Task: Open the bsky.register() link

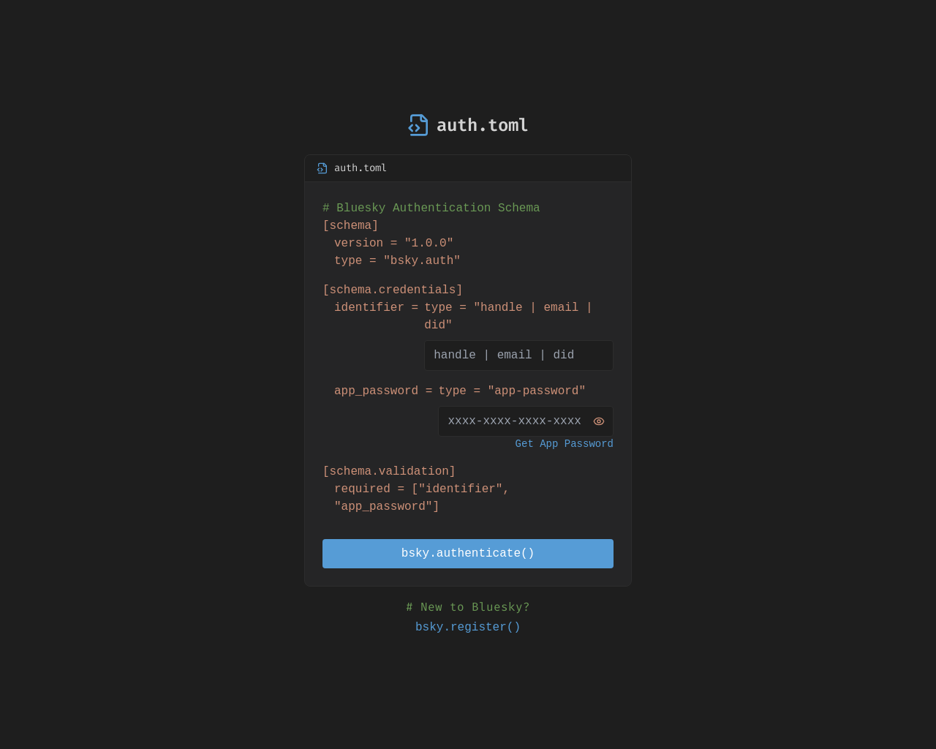Action: point(468,628)
